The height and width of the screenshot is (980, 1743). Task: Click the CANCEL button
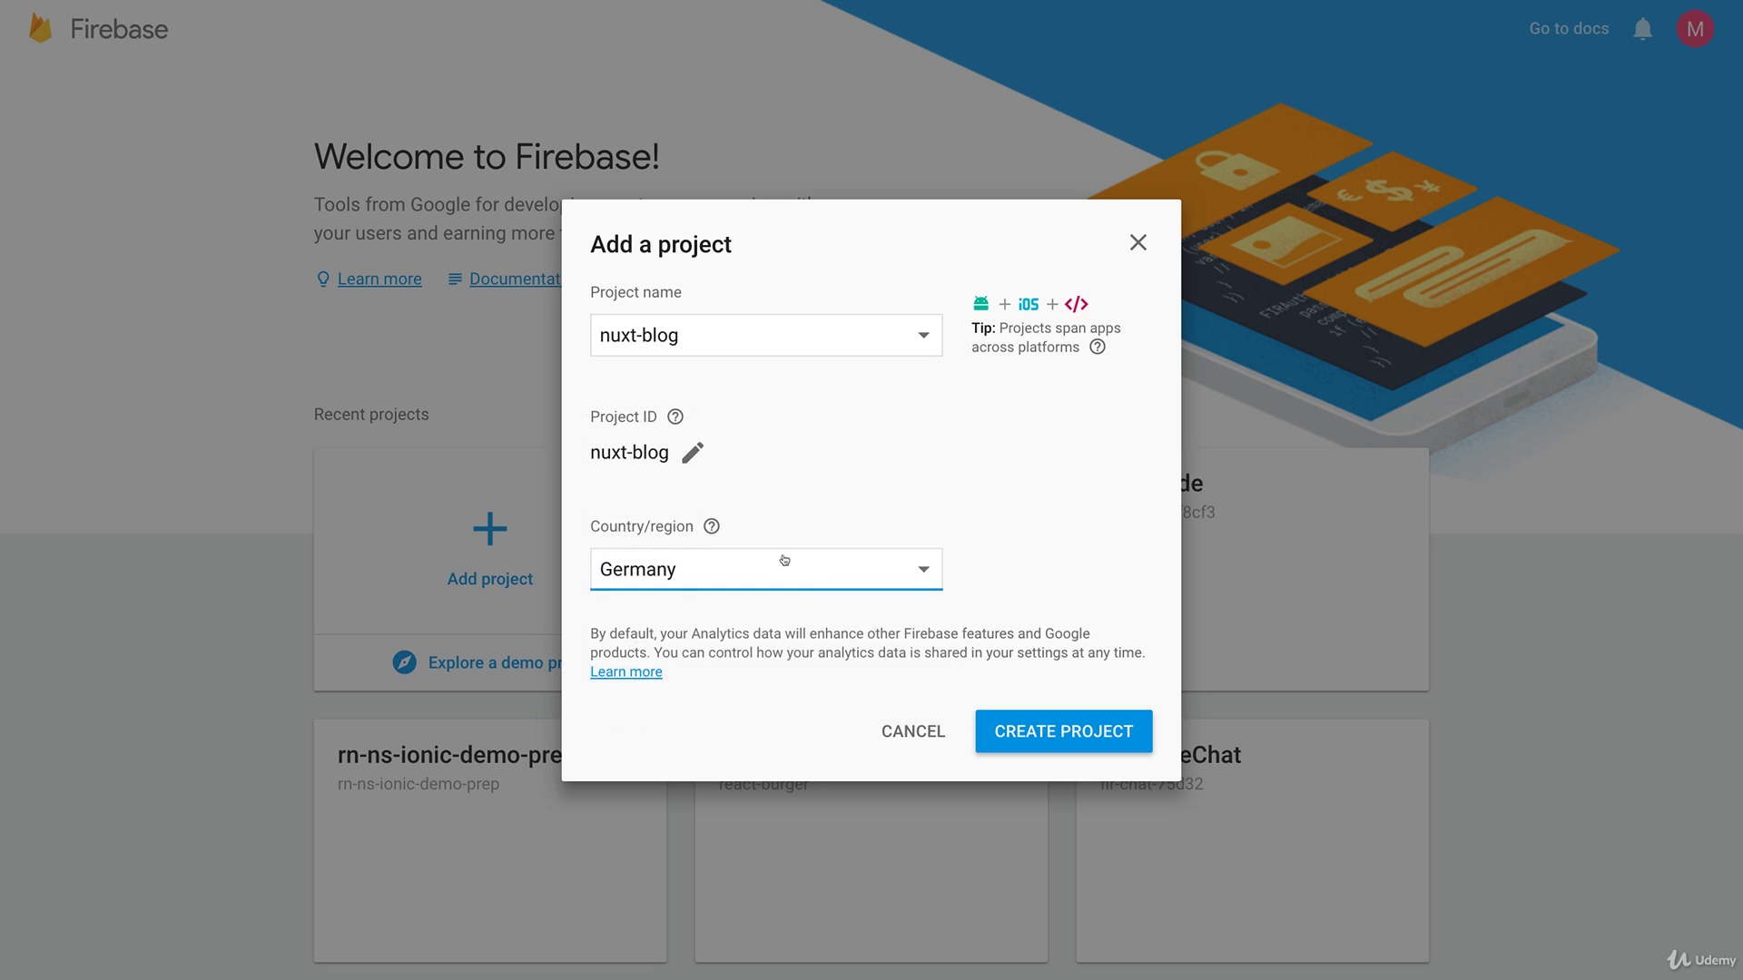click(913, 731)
